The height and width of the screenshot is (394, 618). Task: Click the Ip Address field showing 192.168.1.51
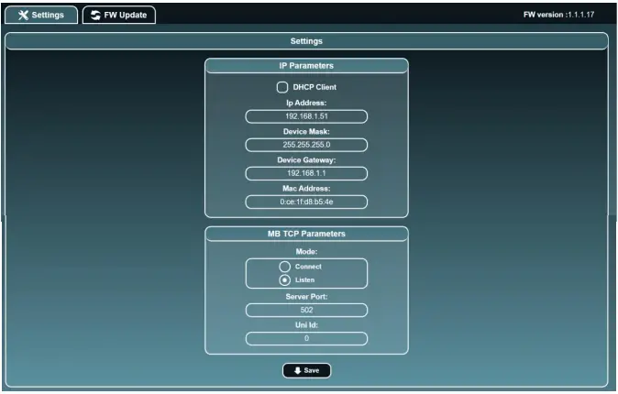(x=306, y=116)
